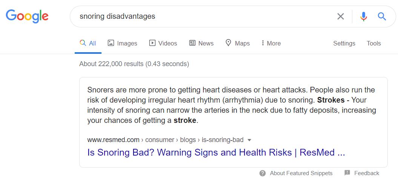Click the www.resmed.com breadcrumb URL
Viewport: 398px width, 180px height.
(113, 140)
